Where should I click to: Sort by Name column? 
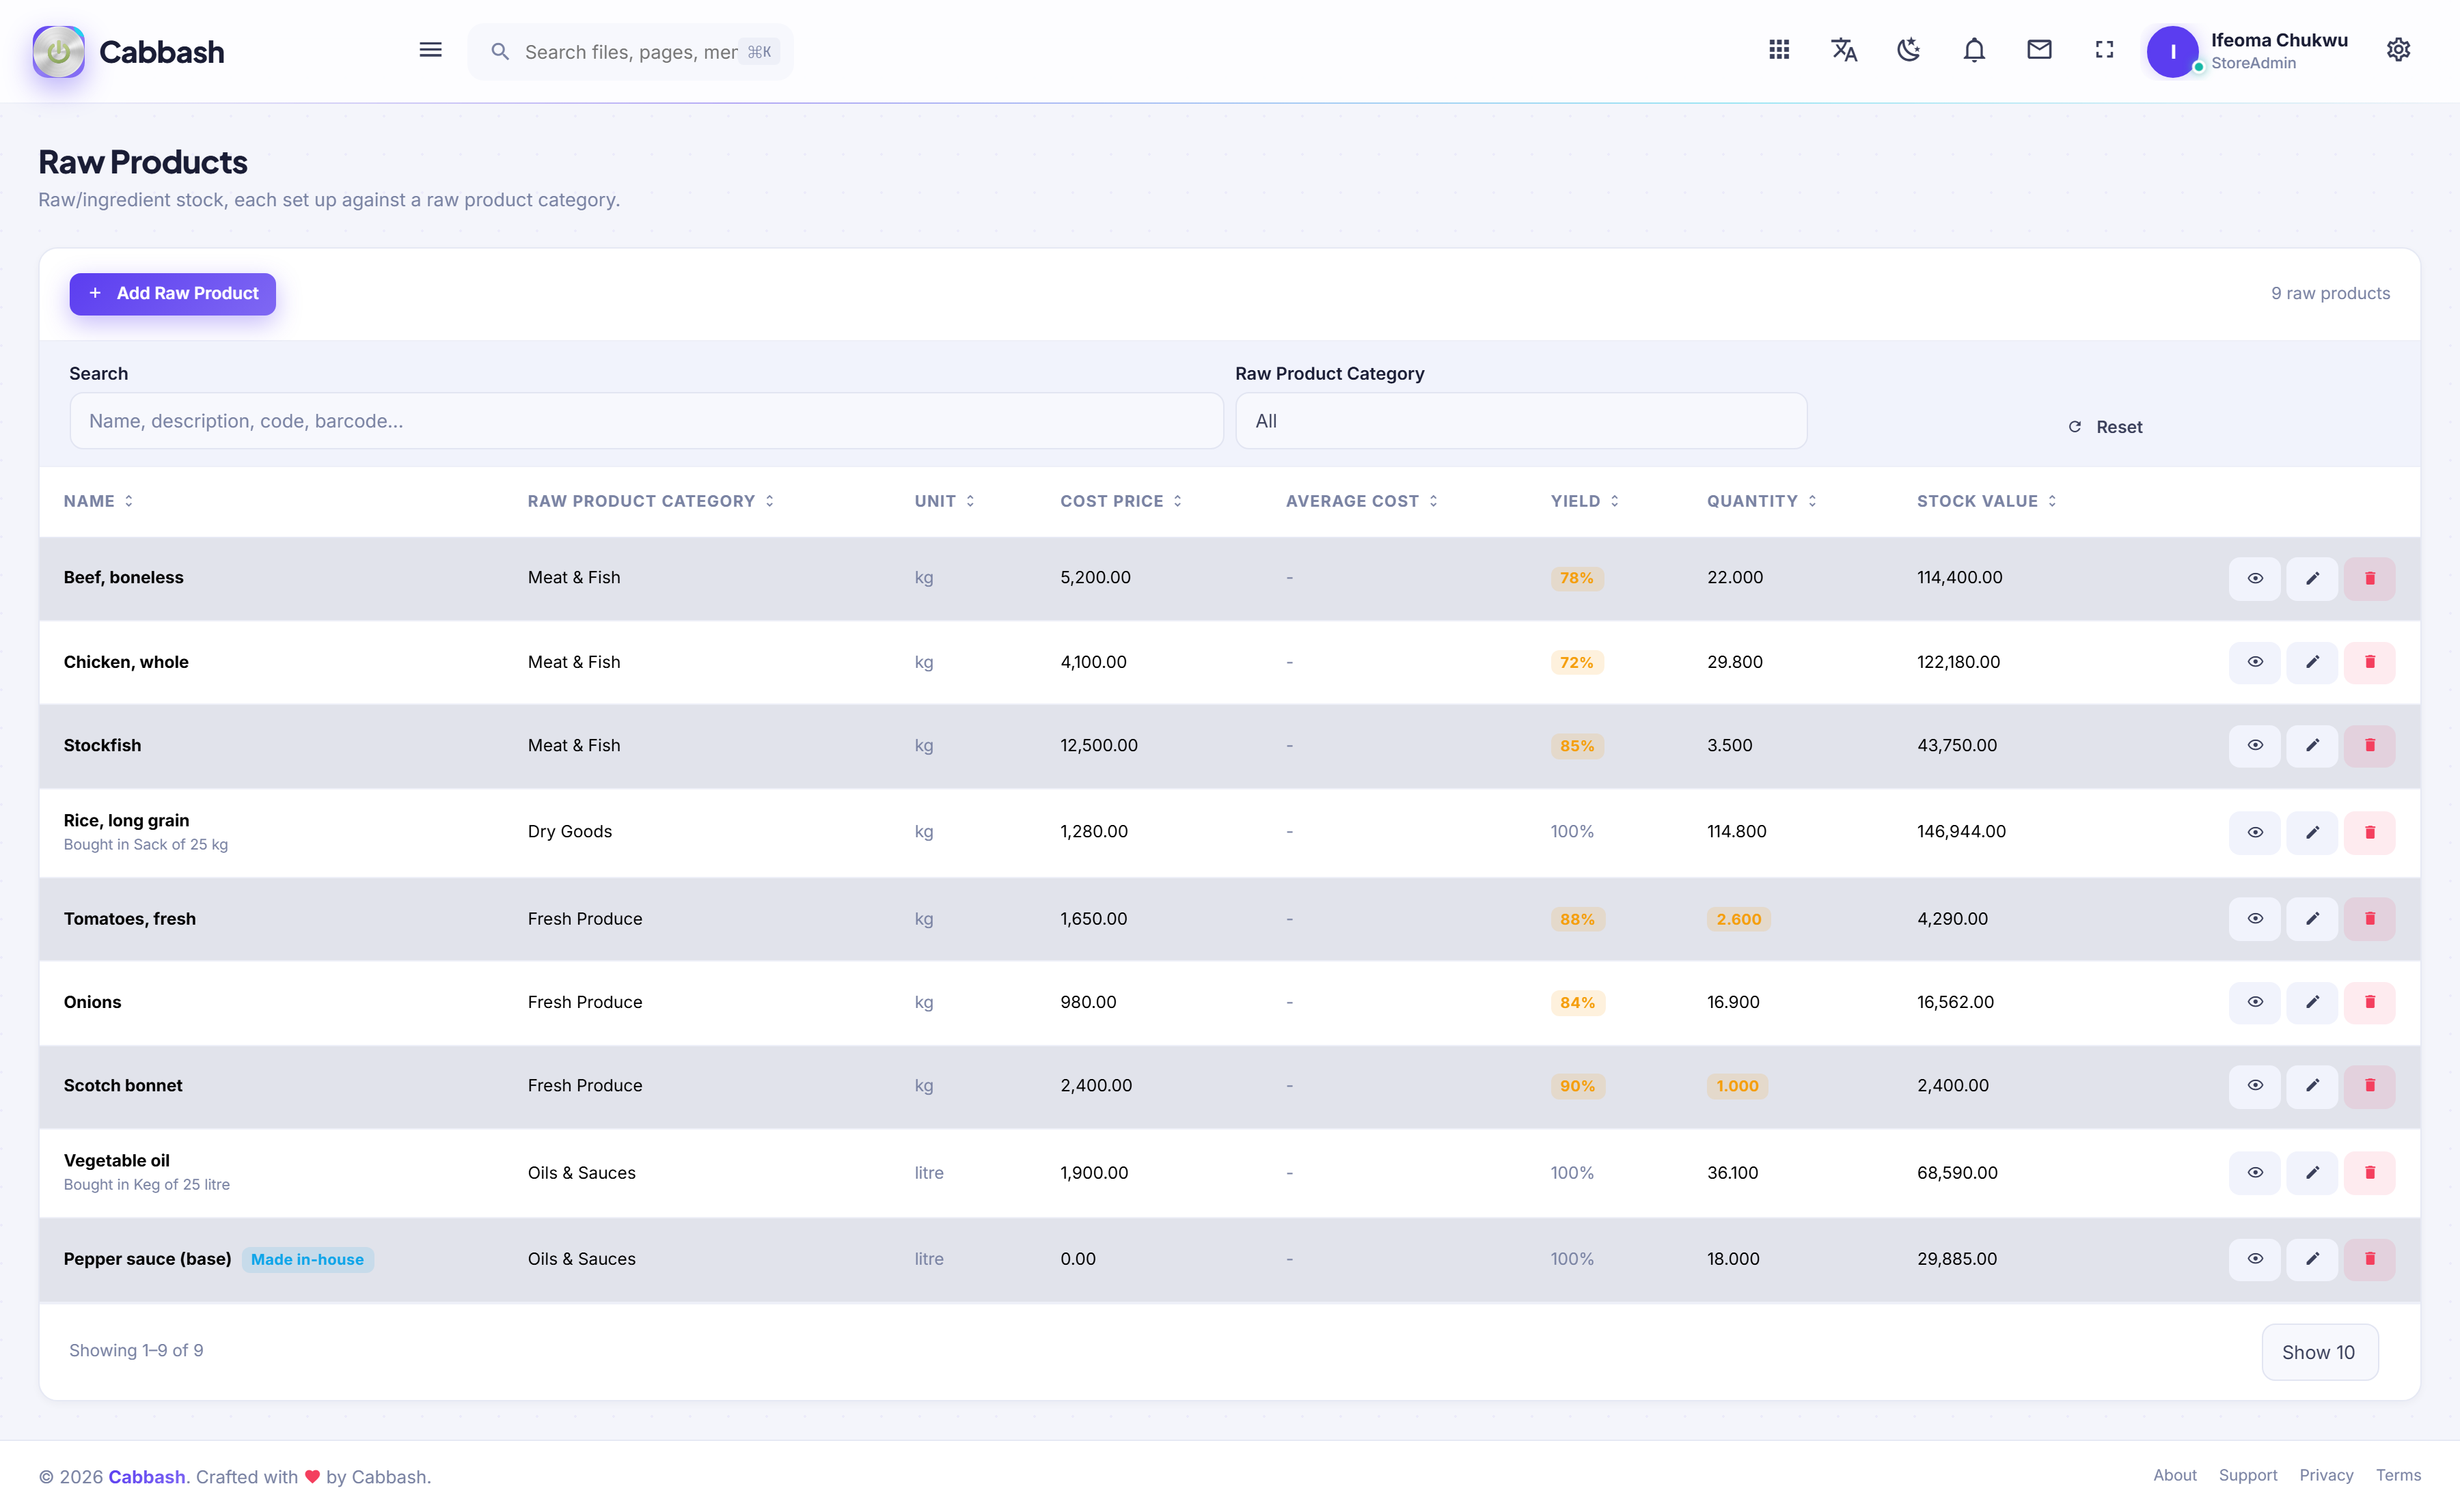(98, 501)
